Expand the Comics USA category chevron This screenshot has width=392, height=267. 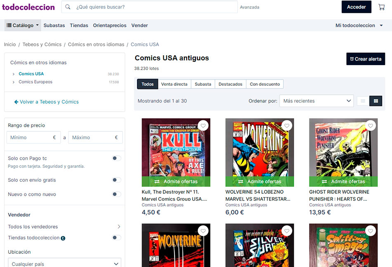coord(14,74)
